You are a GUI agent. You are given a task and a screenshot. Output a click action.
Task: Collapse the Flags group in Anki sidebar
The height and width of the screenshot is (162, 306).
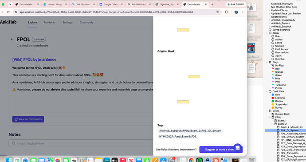tap(267, 62)
